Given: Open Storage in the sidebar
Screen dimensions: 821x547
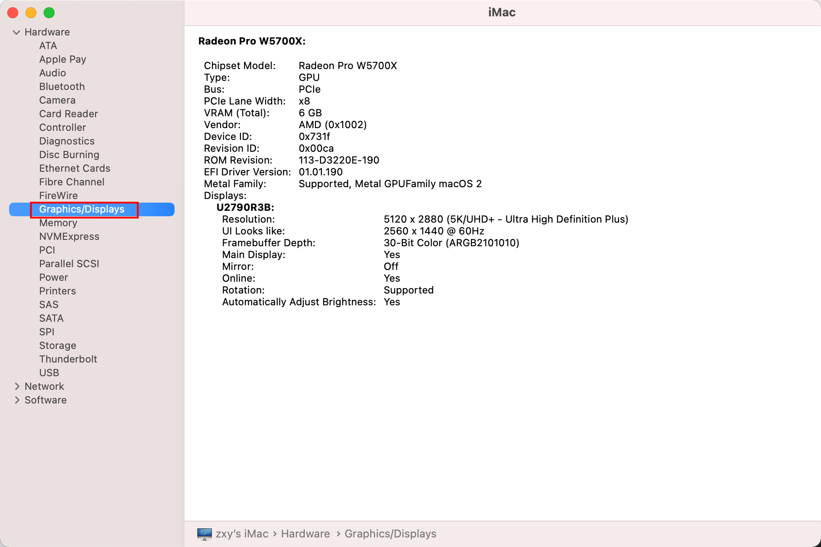Looking at the screenshot, I should 58,346.
